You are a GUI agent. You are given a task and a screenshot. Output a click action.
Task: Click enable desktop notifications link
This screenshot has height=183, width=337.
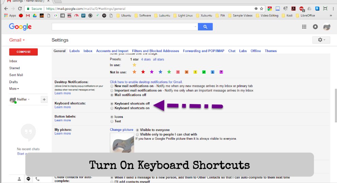coord(146,82)
